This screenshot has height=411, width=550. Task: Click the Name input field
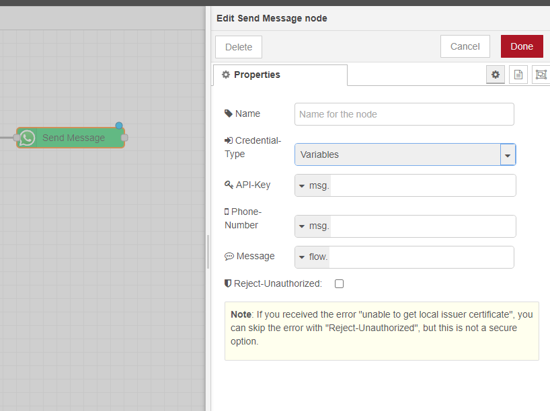point(403,114)
